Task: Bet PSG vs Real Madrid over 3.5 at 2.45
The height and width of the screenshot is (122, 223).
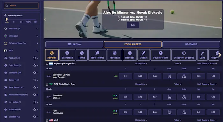Action: click(169, 112)
